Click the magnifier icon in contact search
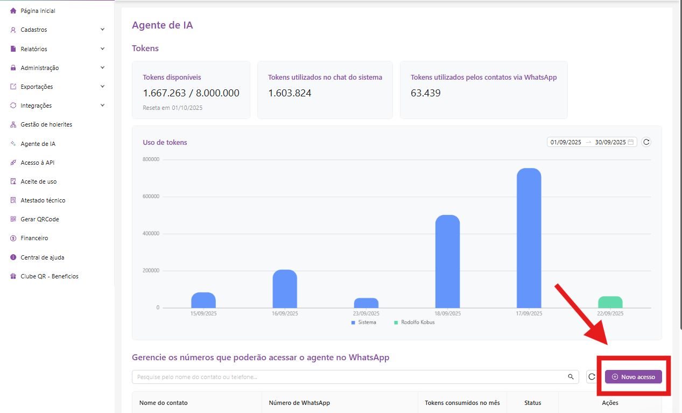This screenshot has width=682, height=413. pos(571,377)
